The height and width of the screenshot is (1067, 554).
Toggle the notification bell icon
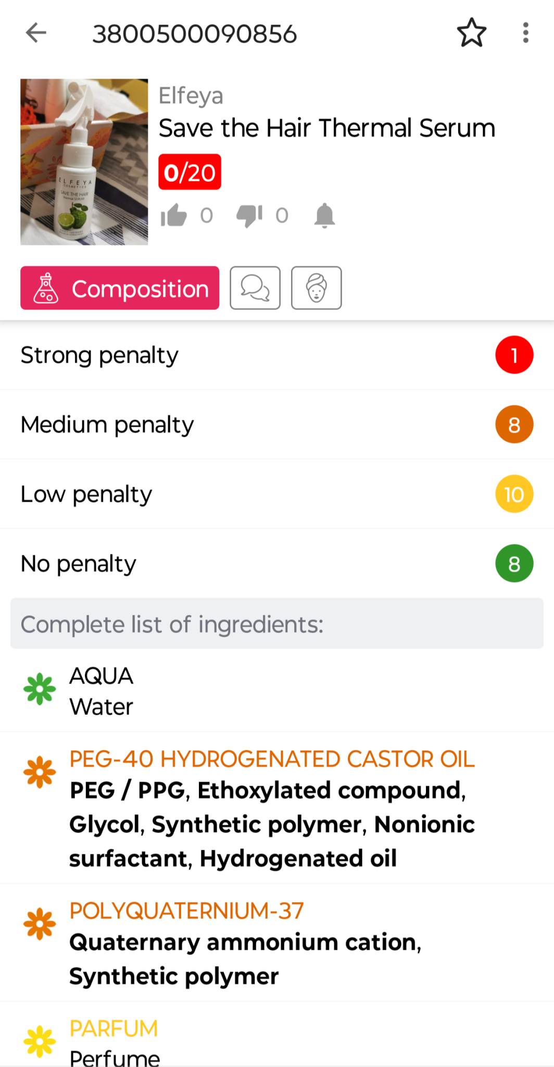pos(324,215)
